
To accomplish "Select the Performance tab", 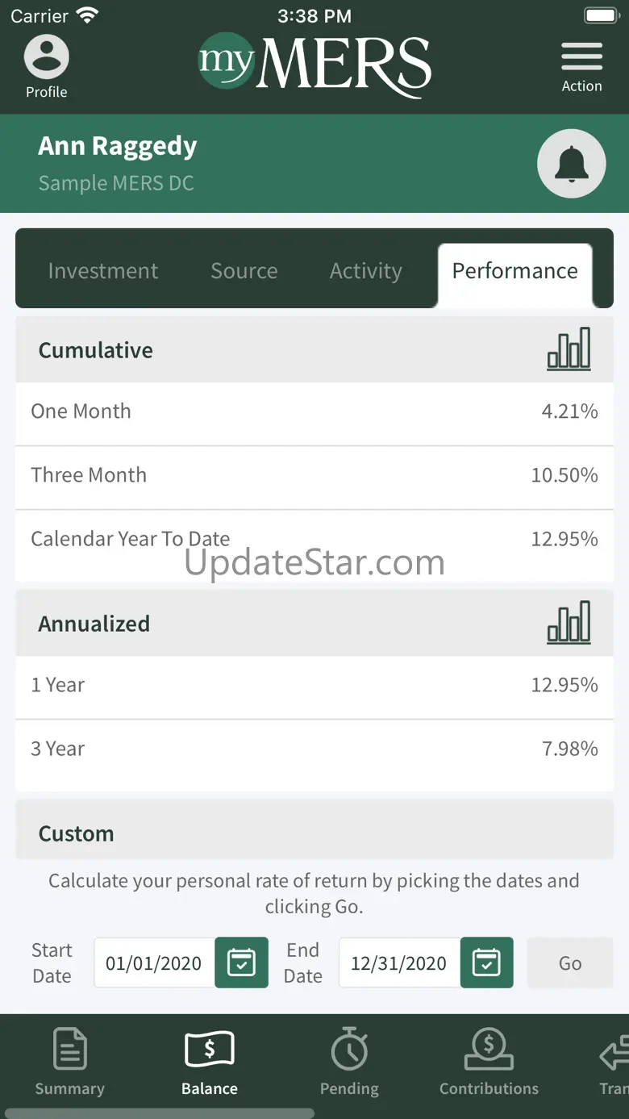I will point(514,271).
